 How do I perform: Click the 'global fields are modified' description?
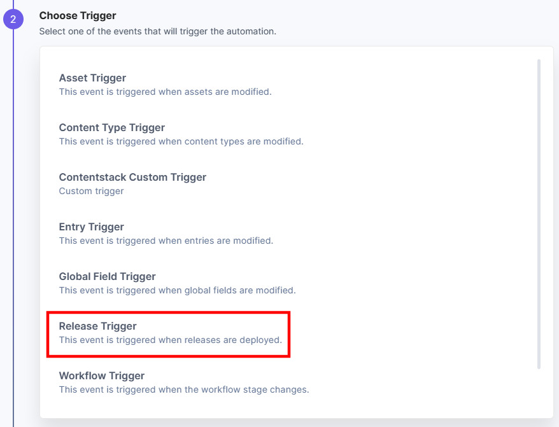pyautogui.click(x=177, y=290)
